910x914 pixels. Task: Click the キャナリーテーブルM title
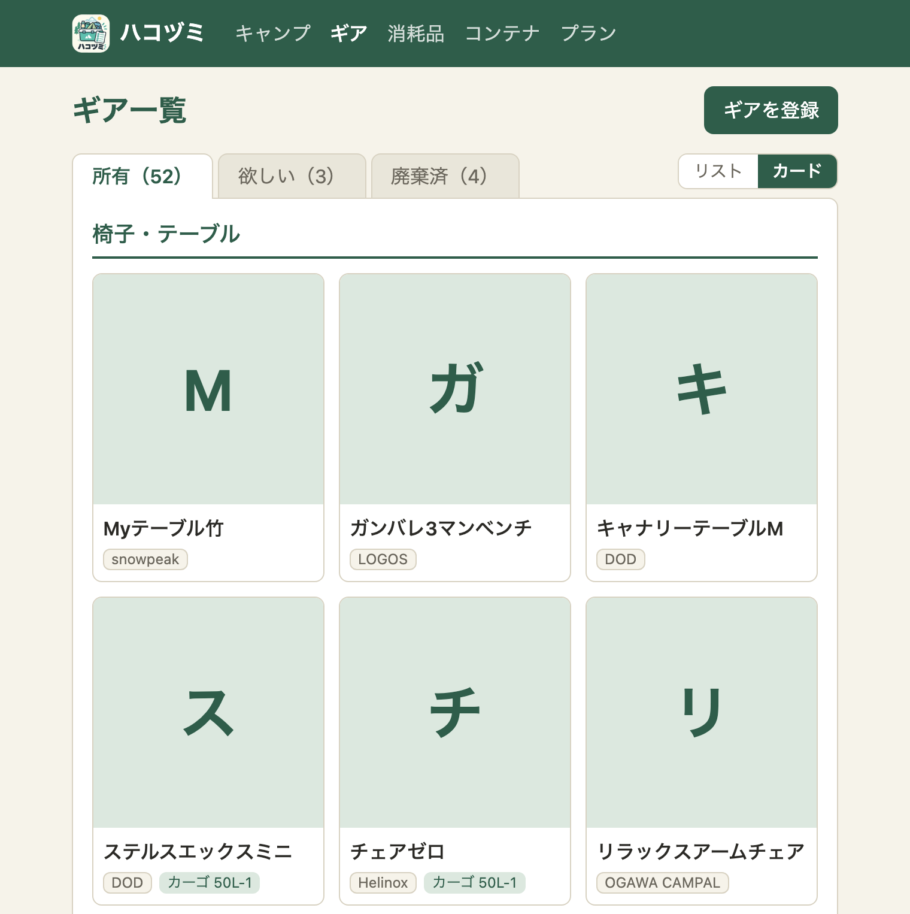(690, 528)
